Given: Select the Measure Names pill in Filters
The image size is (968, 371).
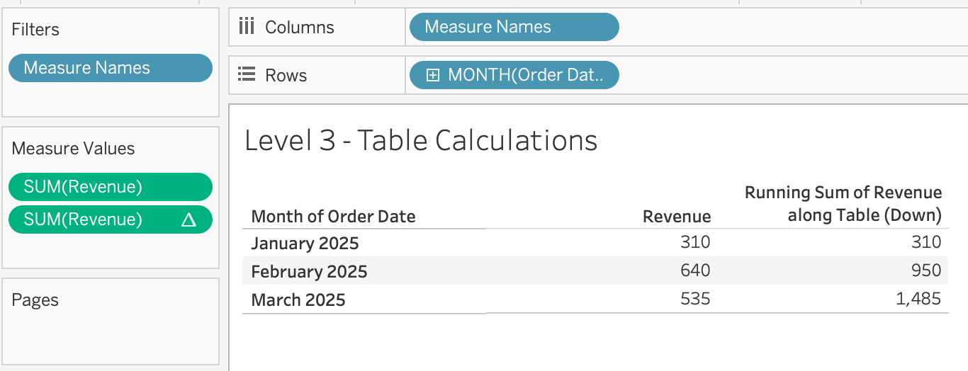Looking at the screenshot, I should pos(110,68).
